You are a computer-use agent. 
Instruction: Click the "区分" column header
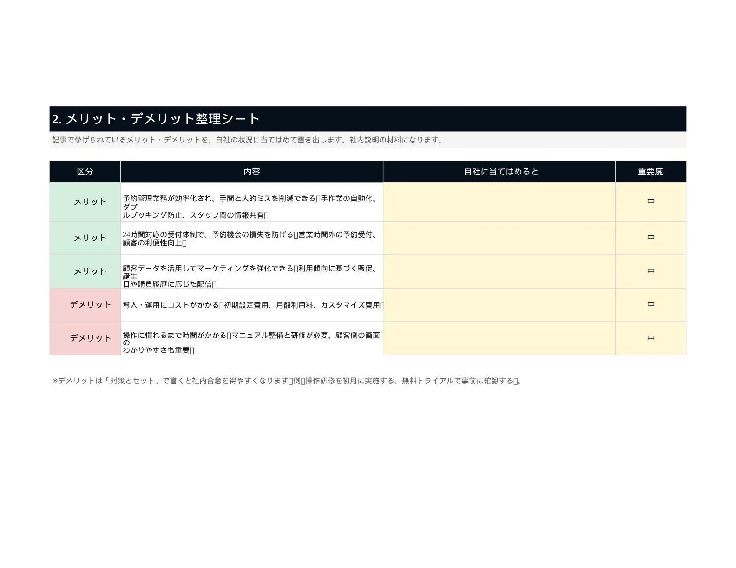pyautogui.click(x=85, y=172)
